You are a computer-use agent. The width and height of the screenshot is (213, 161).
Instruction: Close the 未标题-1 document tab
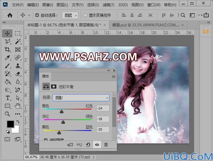[105, 25]
